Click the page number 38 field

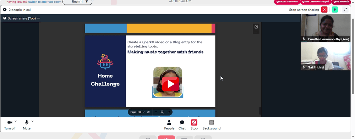(x=140, y=112)
